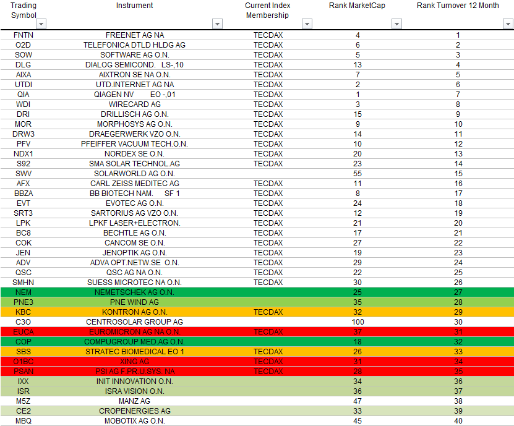This screenshot has width=514, height=426.
Task: Select the Rank Turnover 12 Month header
Action: click(x=458, y=6)
